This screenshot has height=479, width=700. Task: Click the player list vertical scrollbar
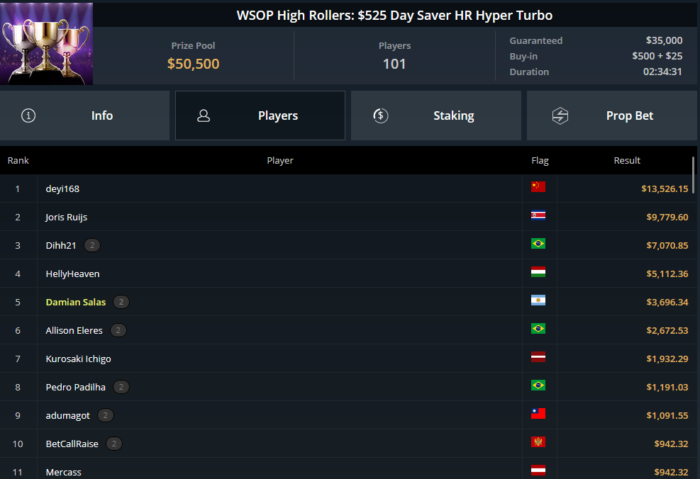coord(694,170)
